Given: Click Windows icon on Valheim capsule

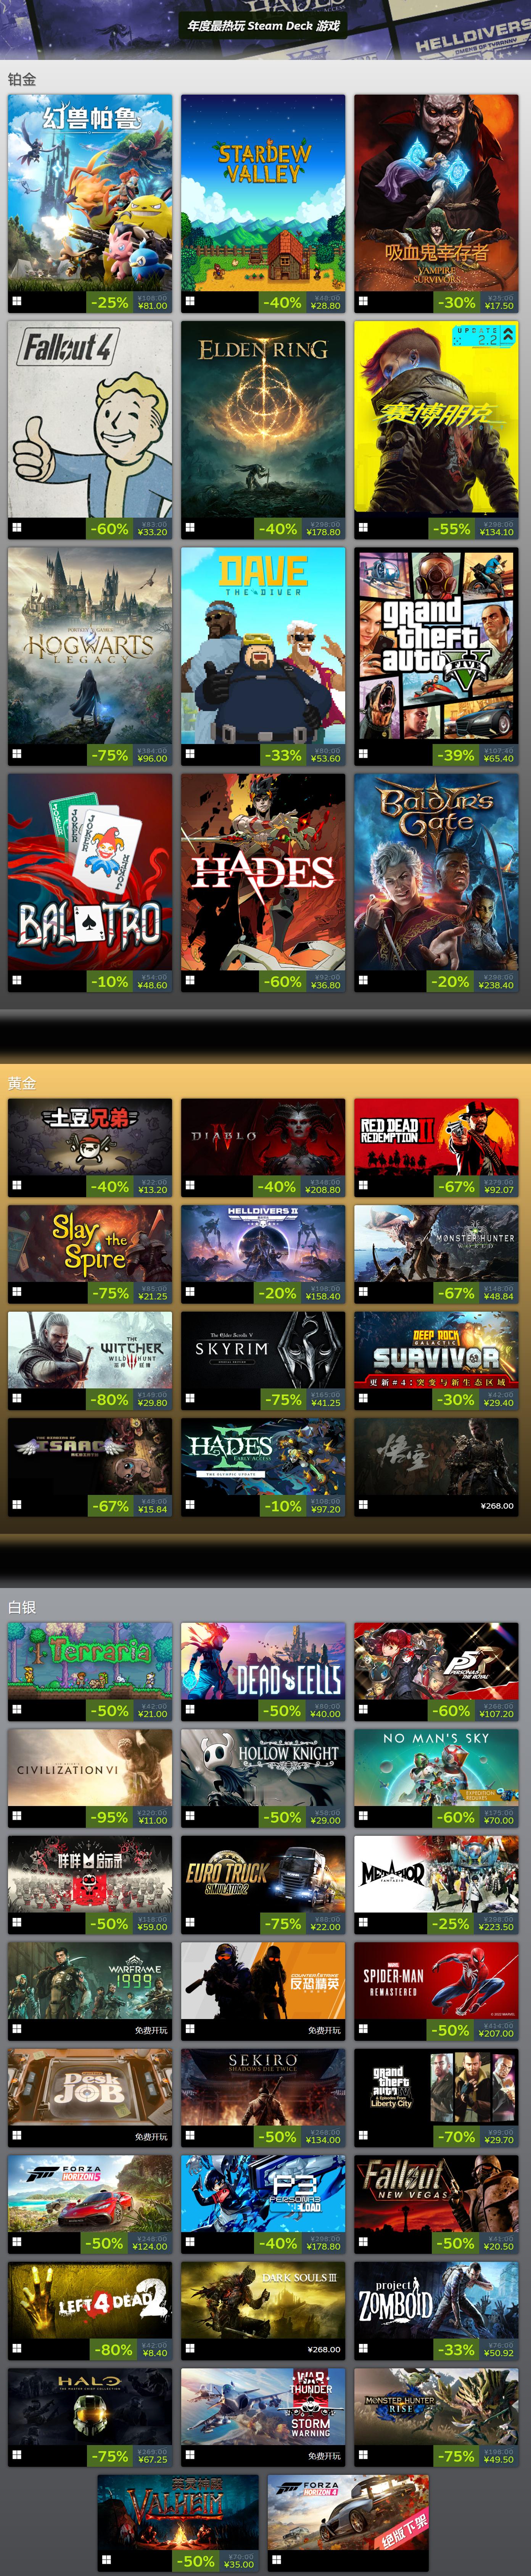Looking at the screenshot, I should [107, 2561].
